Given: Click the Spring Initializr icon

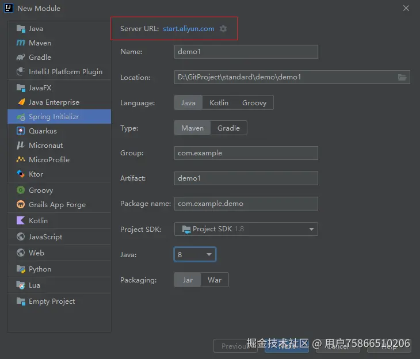Looking at the screenshot, I should pos(21,117).
